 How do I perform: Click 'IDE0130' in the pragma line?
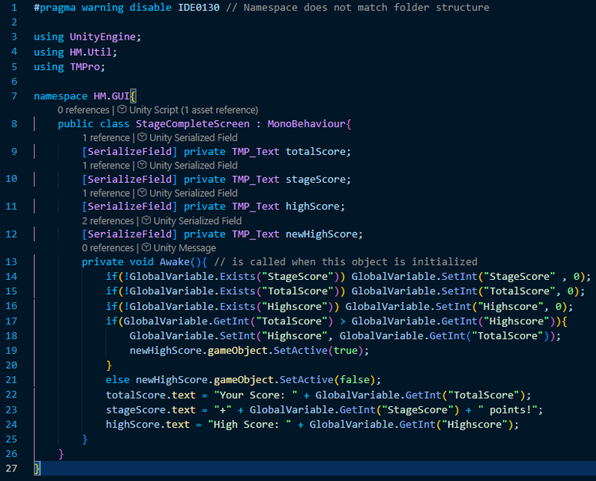click(199, 8)
